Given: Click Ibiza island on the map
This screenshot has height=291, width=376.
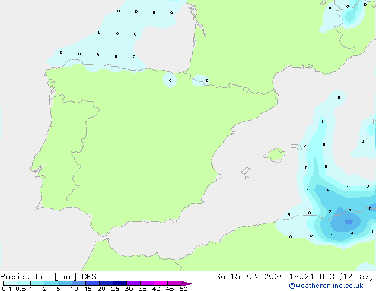Looking at the screenshot, I should (246, 171).
